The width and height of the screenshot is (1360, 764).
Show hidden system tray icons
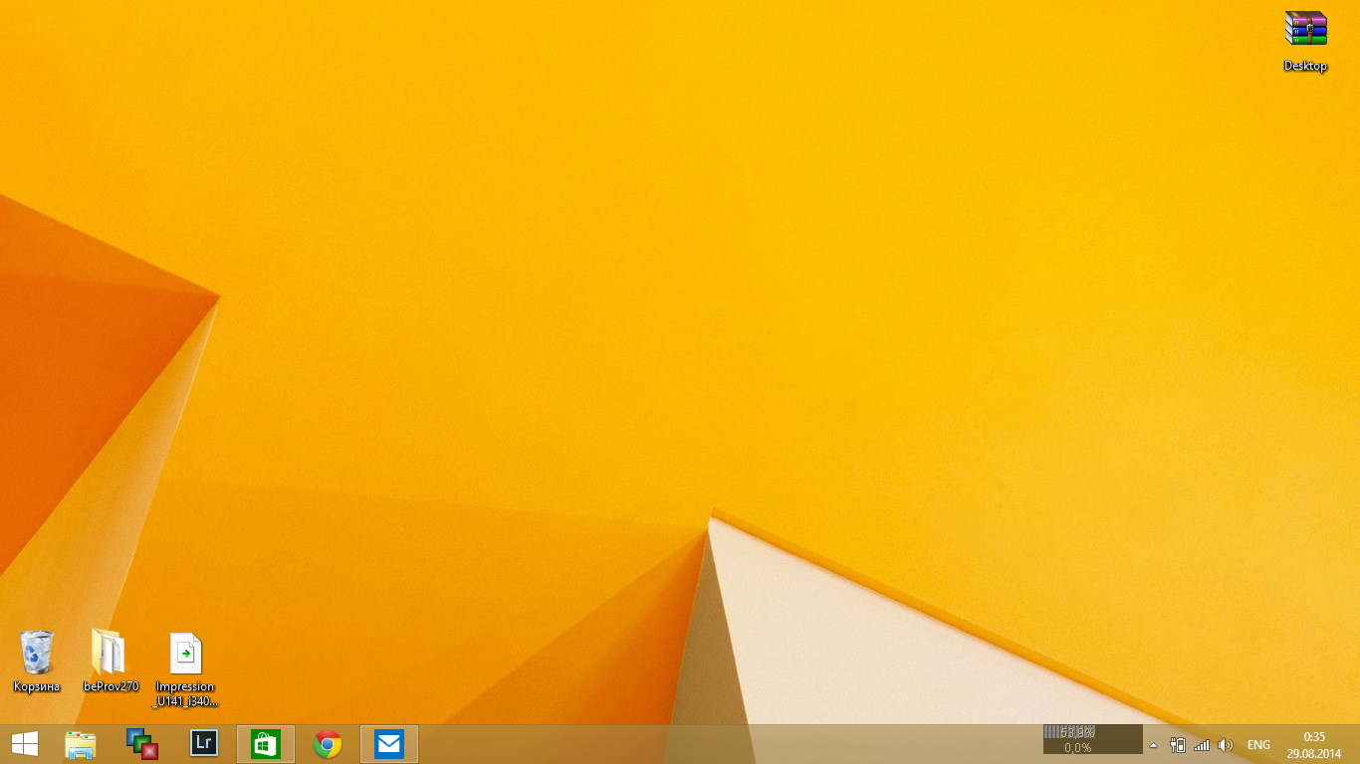(1154, 745)
